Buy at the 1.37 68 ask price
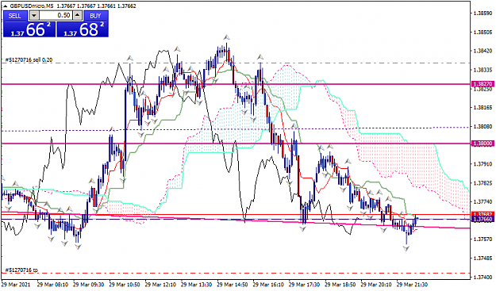Image resolution: width=496 pixels, height=291 pixels. pyautogui.click(x=83, y=29)
